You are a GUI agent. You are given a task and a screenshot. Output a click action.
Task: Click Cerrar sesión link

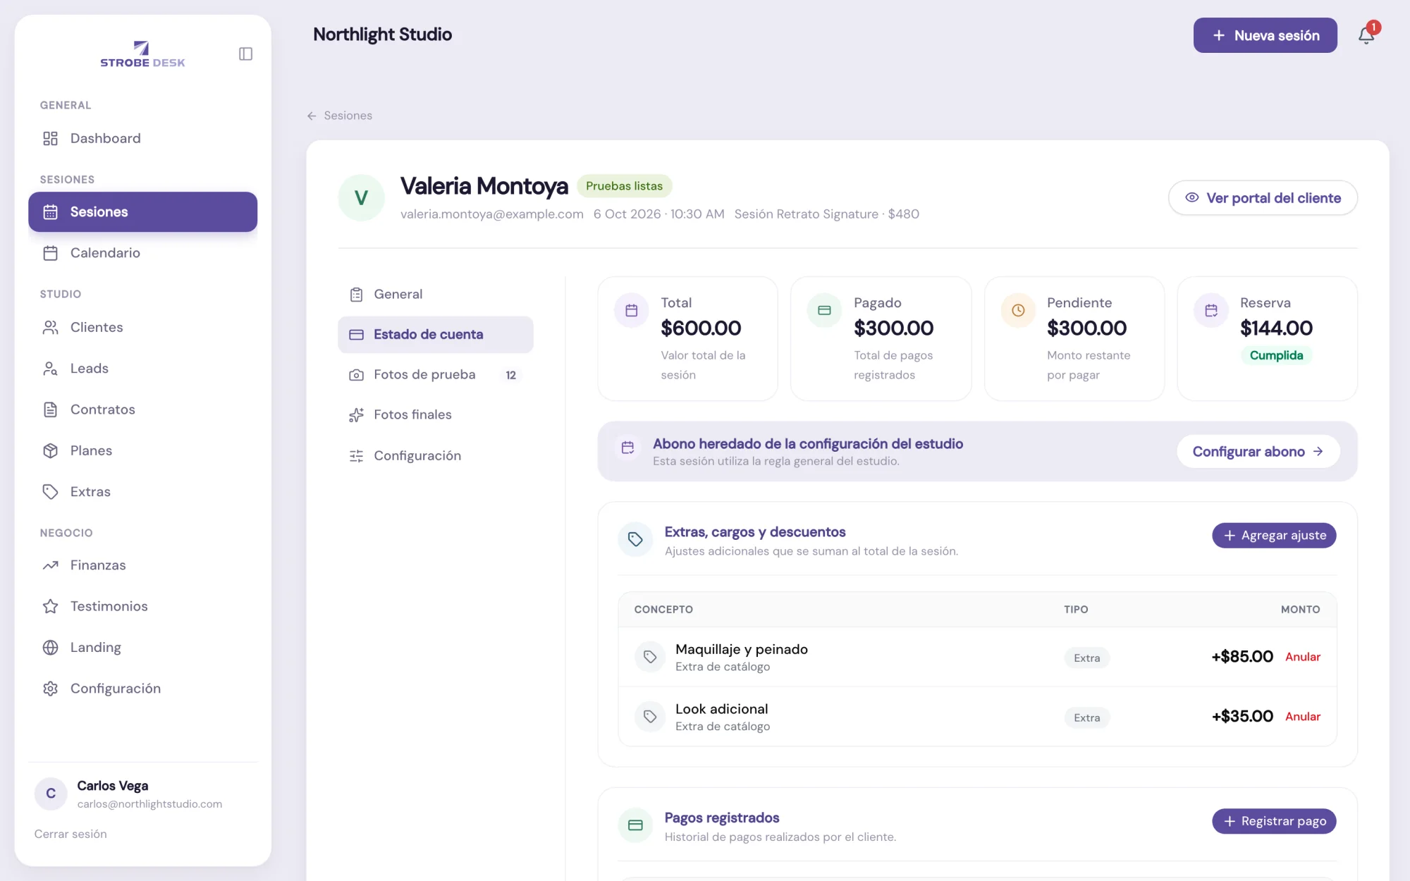(x=70, y=834)
